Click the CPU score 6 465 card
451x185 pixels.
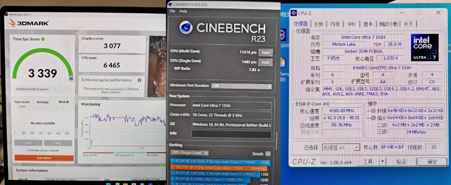(112, 63)
